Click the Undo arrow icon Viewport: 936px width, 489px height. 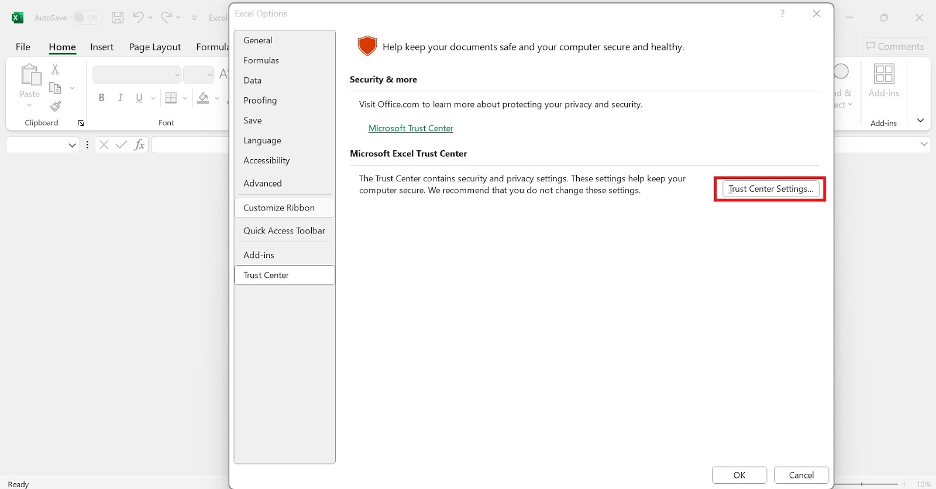coord(138,17)
